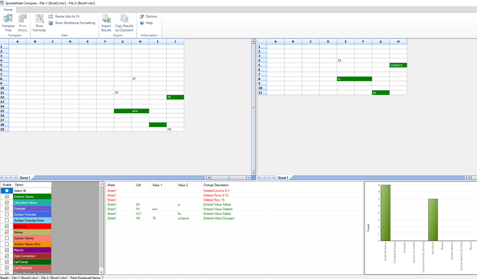Screen dimensions: 477x279
Task: Open the Options icon
Action: coord(142,17)
